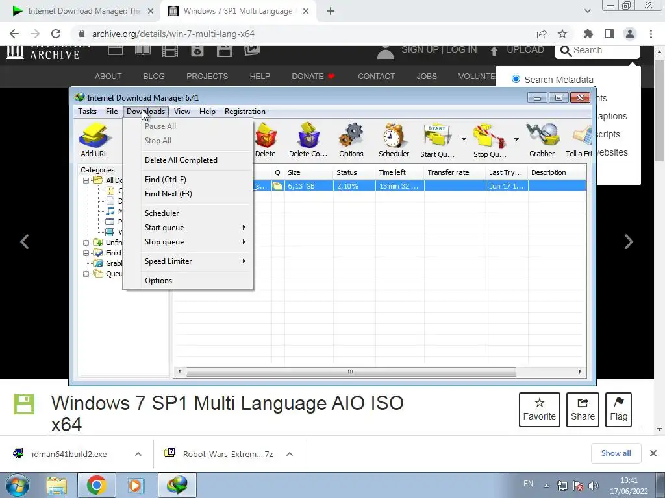Expand the Unfinished category node

[86, 243]
